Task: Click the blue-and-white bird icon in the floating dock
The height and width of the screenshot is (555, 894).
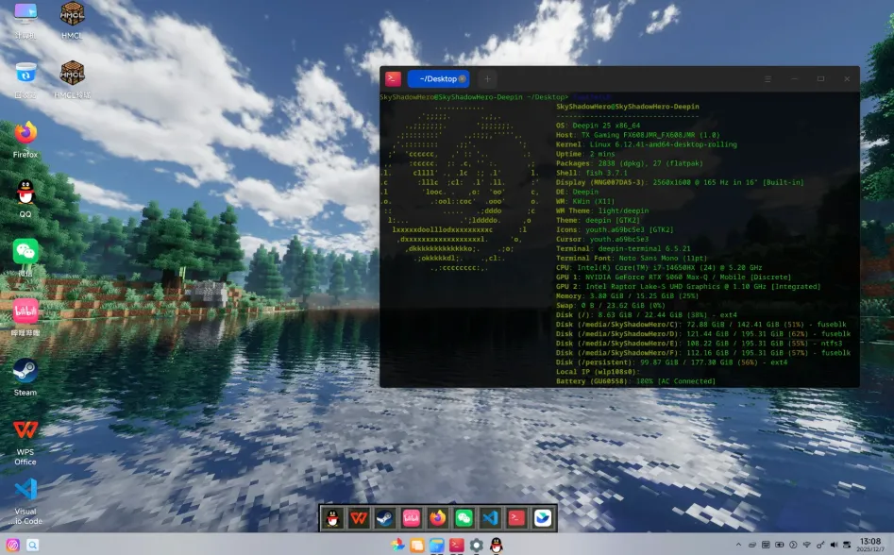Action: tap(543, 518)
